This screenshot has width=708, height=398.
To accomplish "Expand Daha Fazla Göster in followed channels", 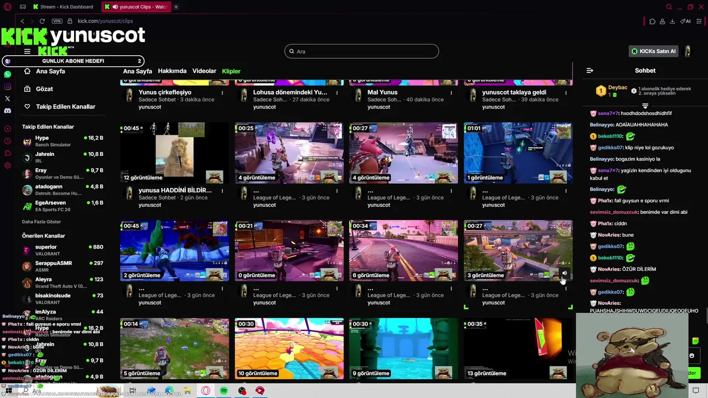I will (x=41, y=222).
